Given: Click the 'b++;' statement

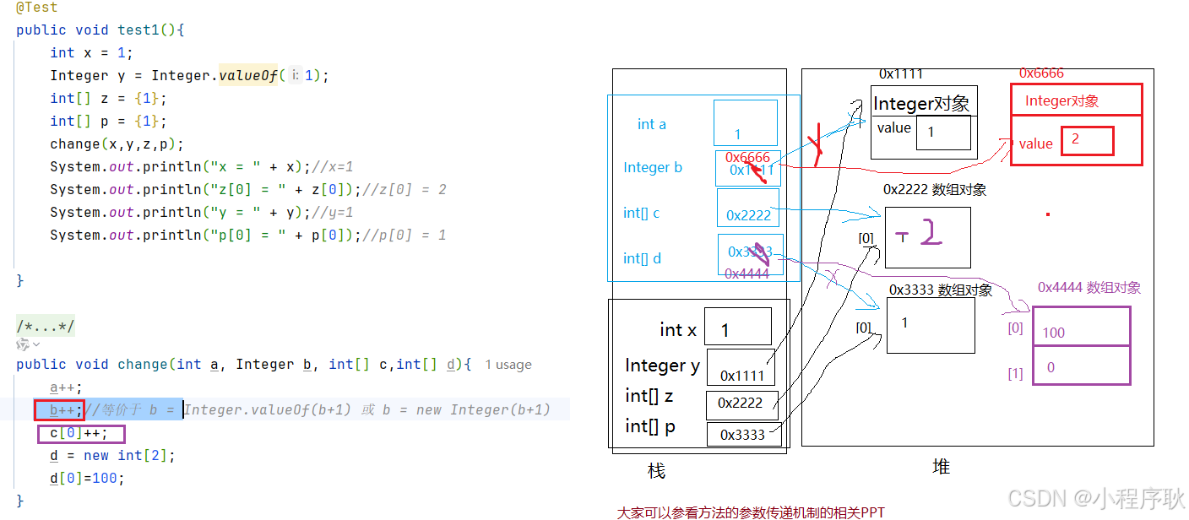Looking at the screenshot, I should (x=66, y=409).
